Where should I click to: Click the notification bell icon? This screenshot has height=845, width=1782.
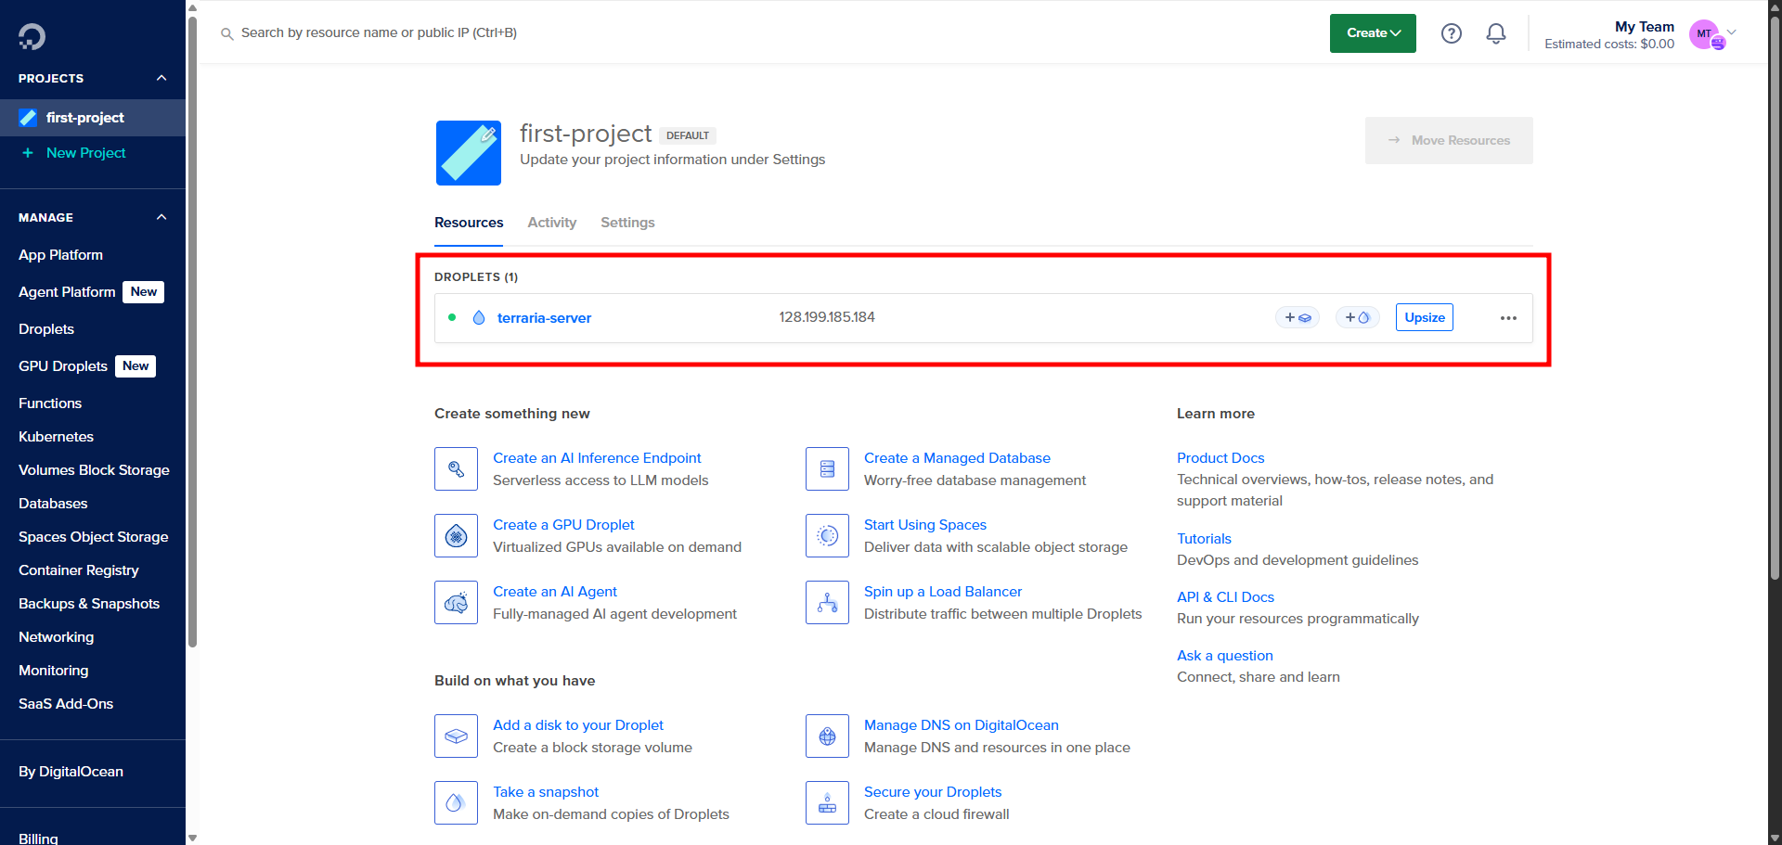(1495, 32)
